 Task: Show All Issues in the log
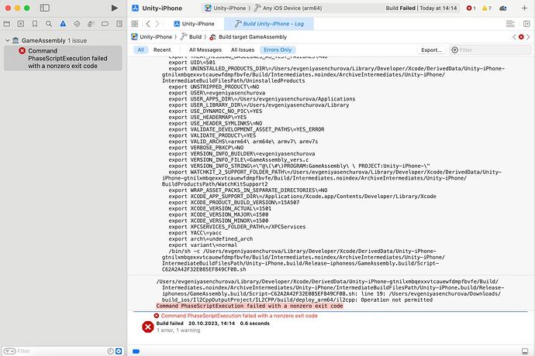pyautogui.click(x=243, y=50)
